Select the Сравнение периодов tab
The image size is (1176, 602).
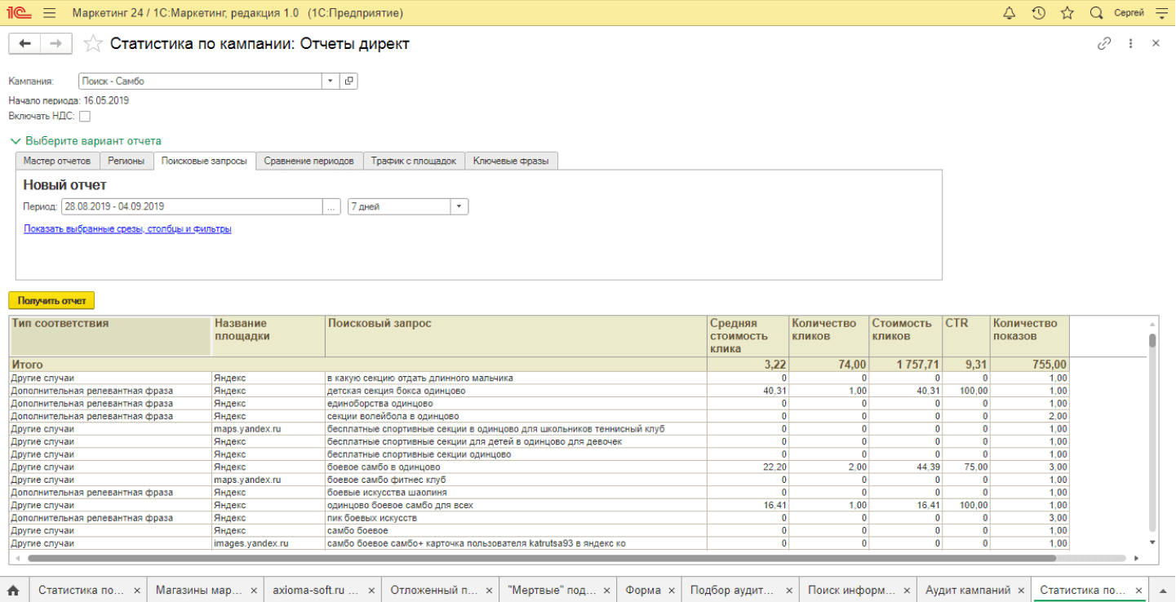(x=309, y=161)
